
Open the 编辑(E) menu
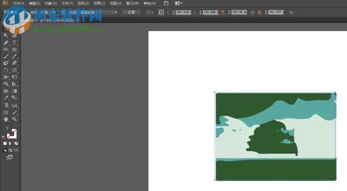[35, 4]
